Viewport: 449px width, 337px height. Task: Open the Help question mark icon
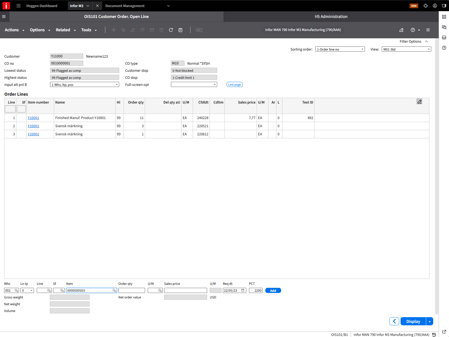point(413,30)
